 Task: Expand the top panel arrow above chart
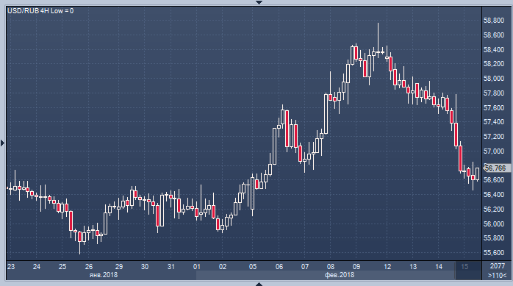[259, 2]
